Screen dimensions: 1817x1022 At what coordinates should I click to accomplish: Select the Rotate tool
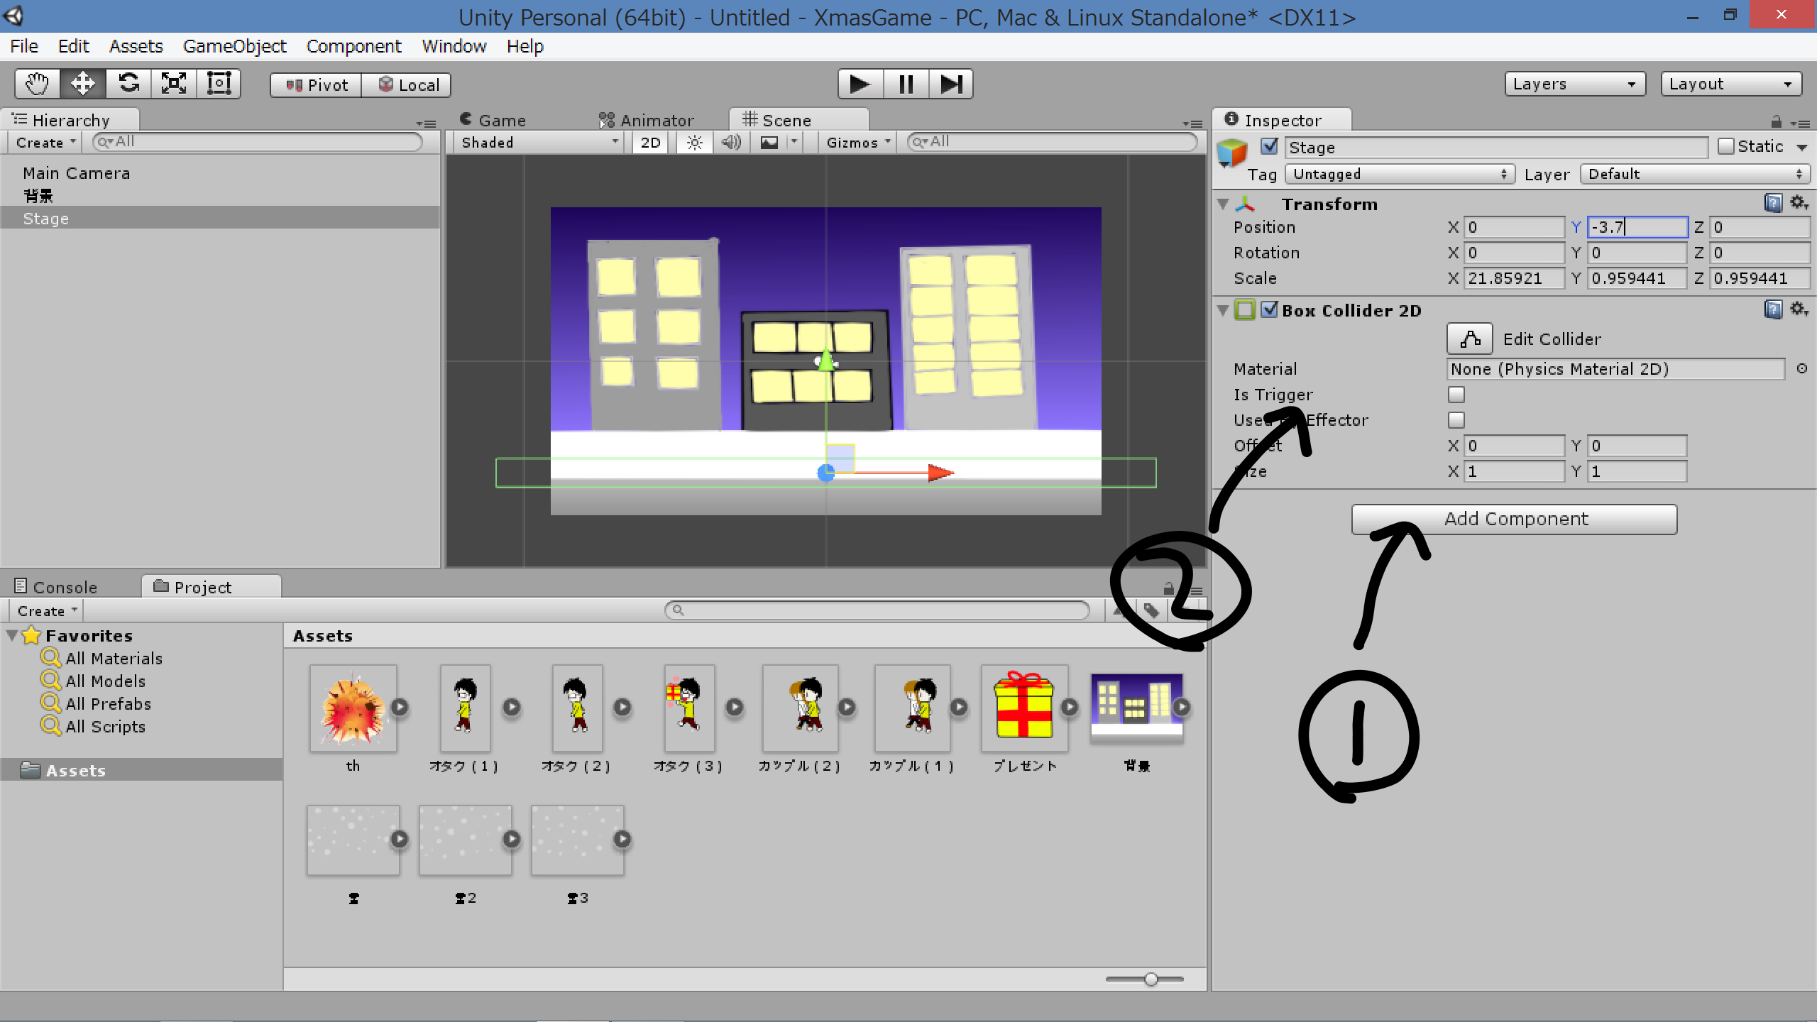(x=128, y=84)
